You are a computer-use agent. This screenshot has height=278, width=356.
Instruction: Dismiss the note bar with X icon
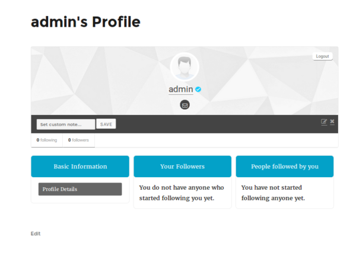pos(332,122)
